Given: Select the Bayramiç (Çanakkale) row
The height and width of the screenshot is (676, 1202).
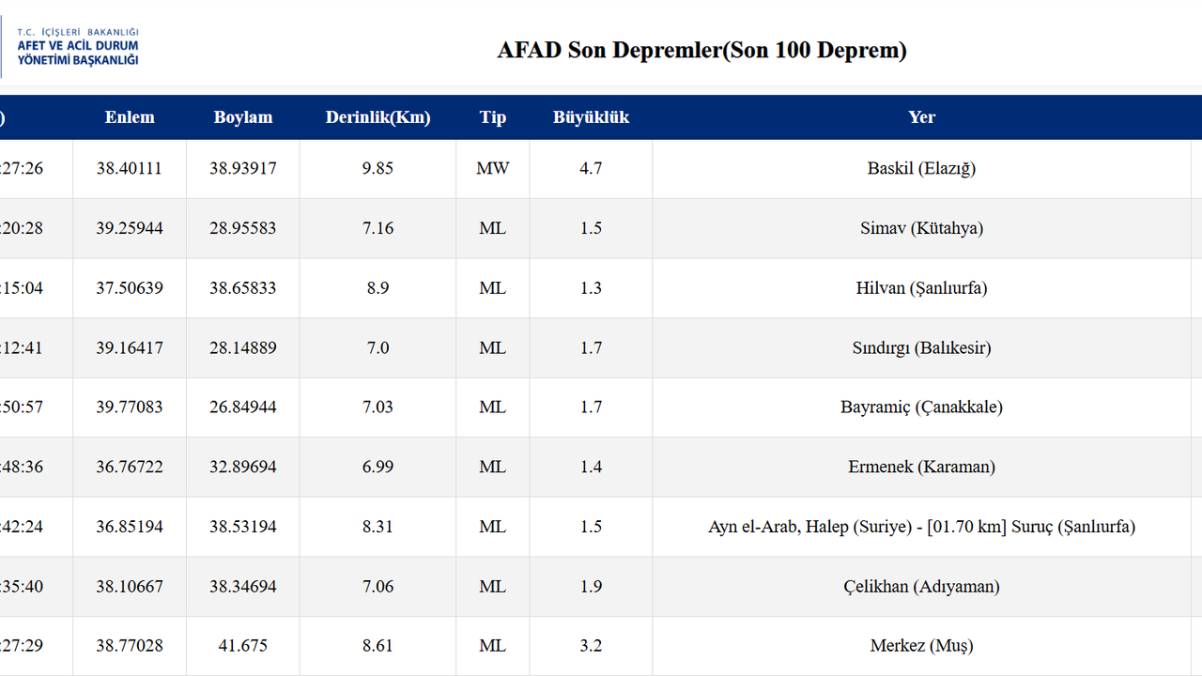Looking at the screenshot, I should [921, 407].
